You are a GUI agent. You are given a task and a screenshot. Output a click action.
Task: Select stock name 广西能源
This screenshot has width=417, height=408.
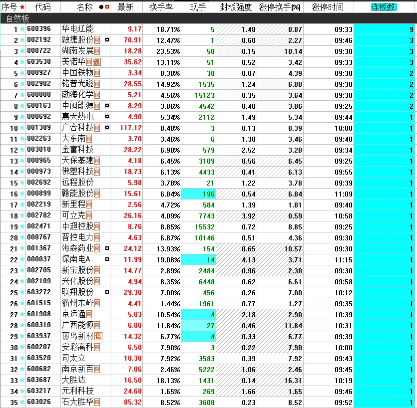coord(77,325)
